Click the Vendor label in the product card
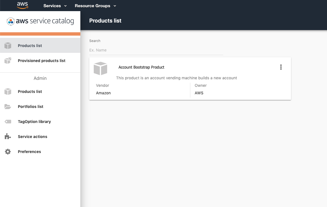Image resolution: width=327 pixels, height=207 pixels. [x=102, y=85]
